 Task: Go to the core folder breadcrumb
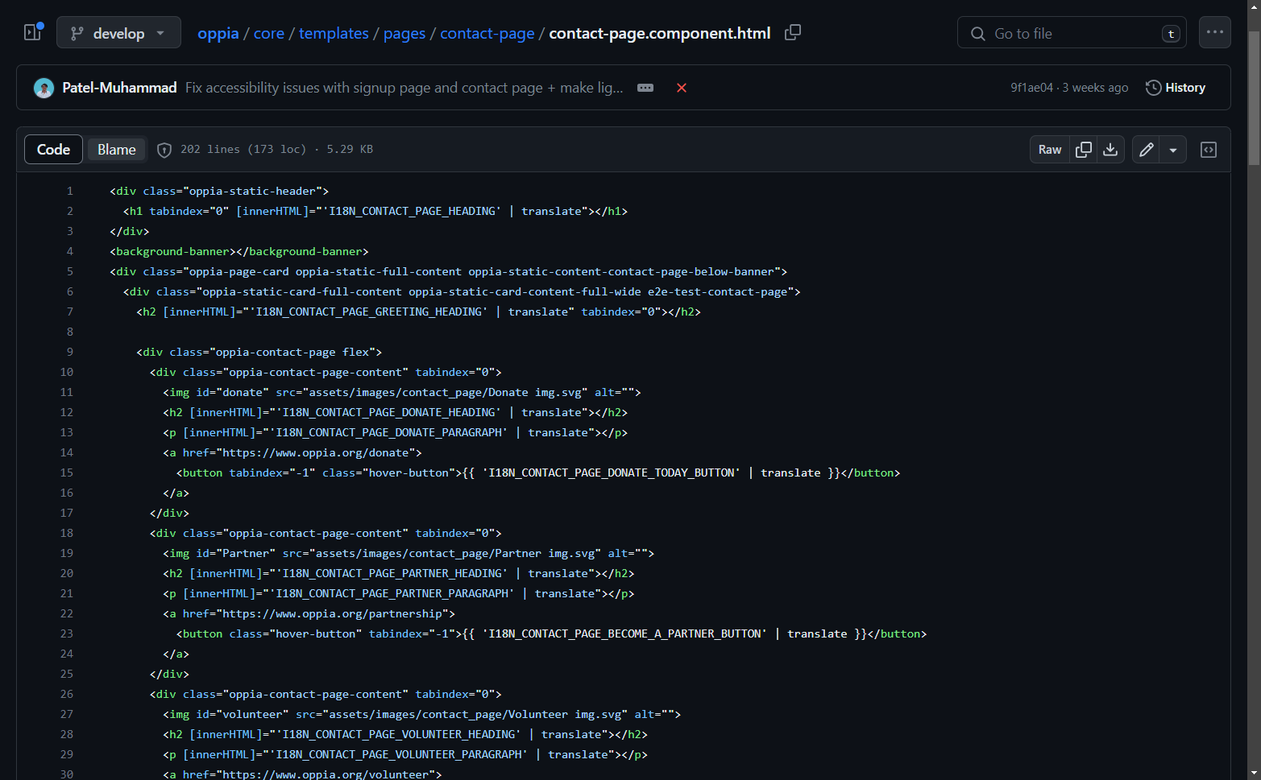click(x=269, y=33)
